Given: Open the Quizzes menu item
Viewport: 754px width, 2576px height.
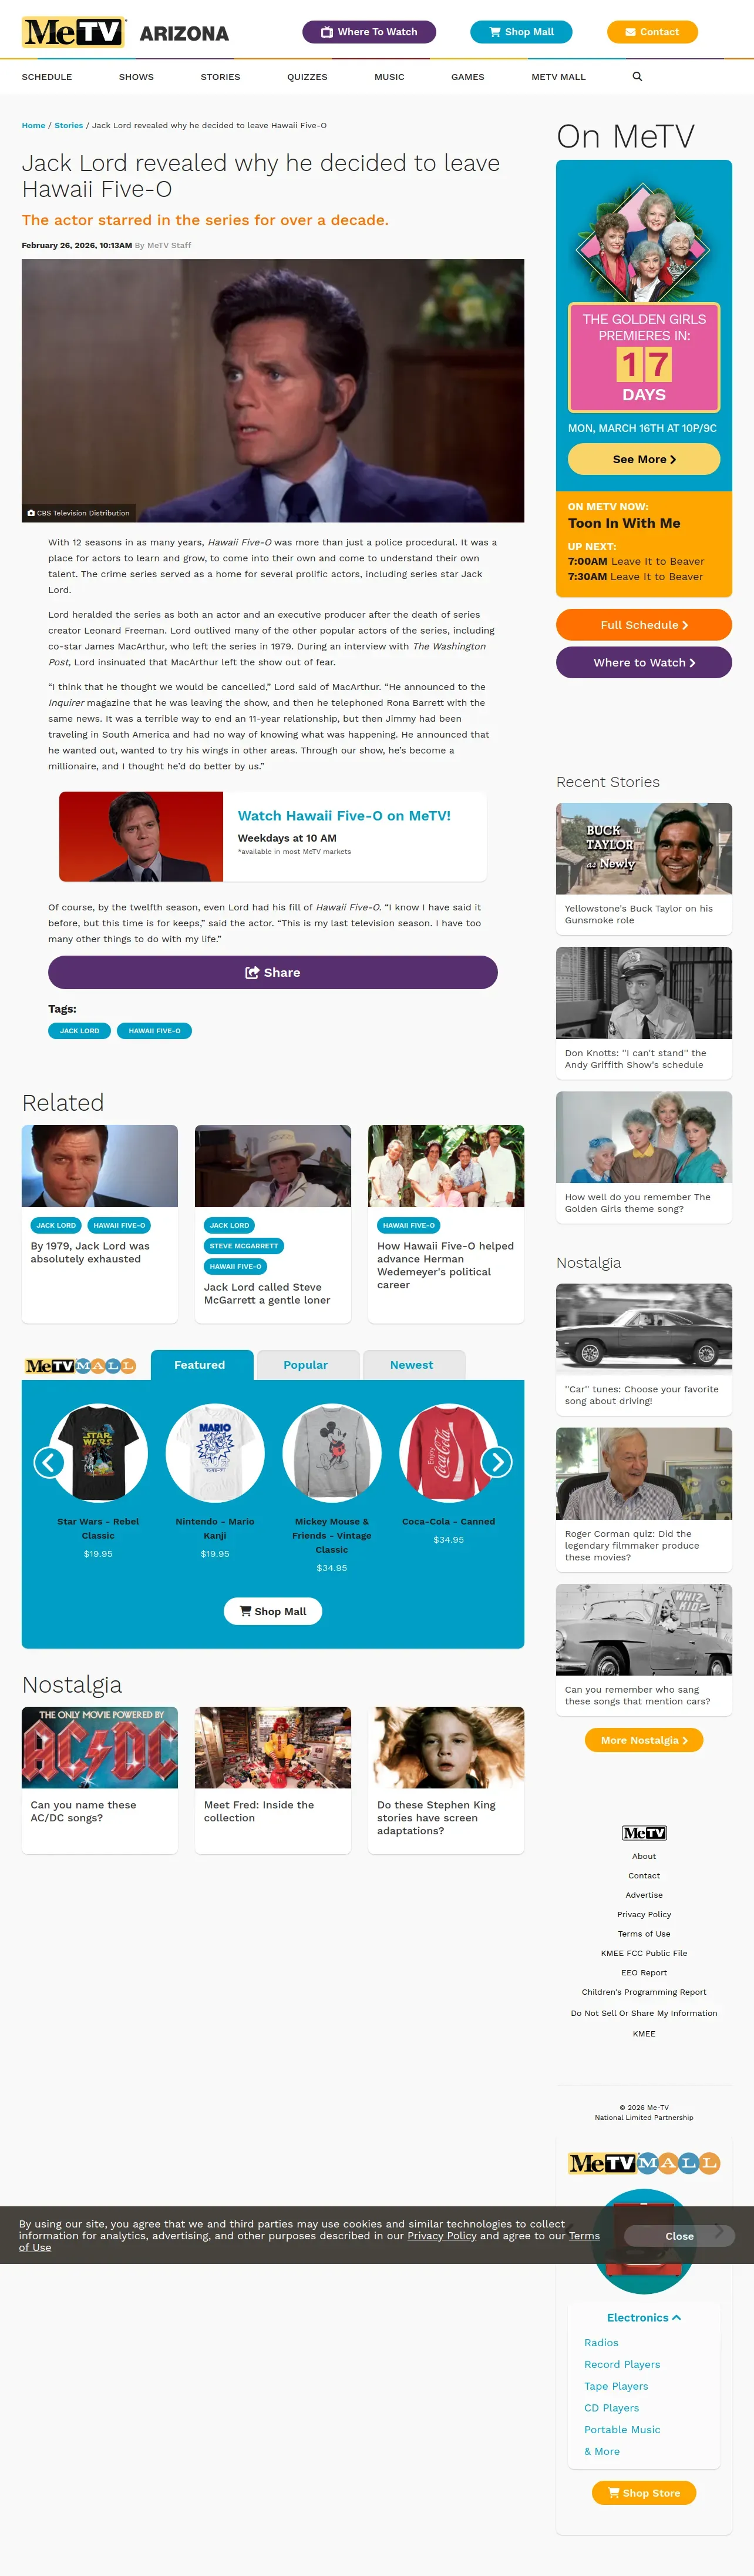Looking at the screenshot, I should tap(308, 77).
